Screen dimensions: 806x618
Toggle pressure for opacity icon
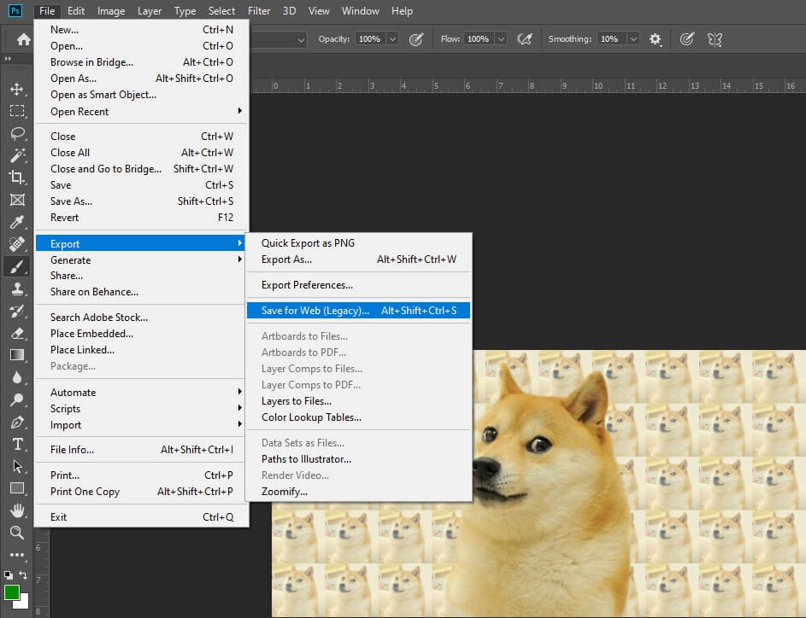point(416,39)
